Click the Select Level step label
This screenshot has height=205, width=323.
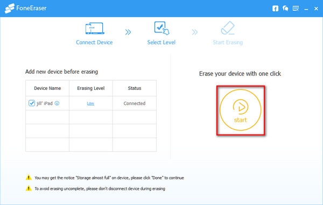click(x=161, y=43)
